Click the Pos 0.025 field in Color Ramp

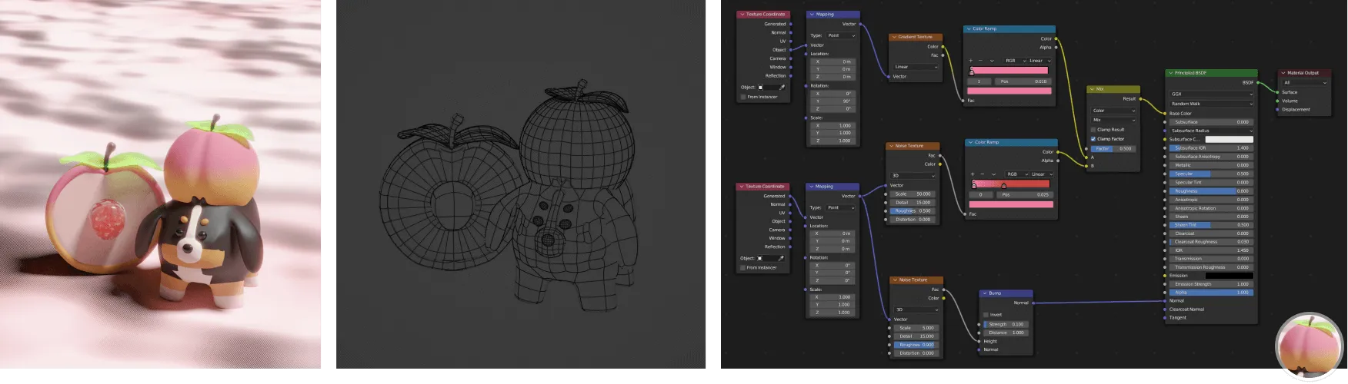click(x=1025, y=195)
